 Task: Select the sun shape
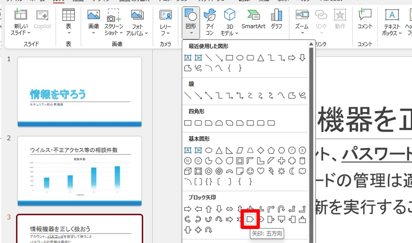point(281,171)
